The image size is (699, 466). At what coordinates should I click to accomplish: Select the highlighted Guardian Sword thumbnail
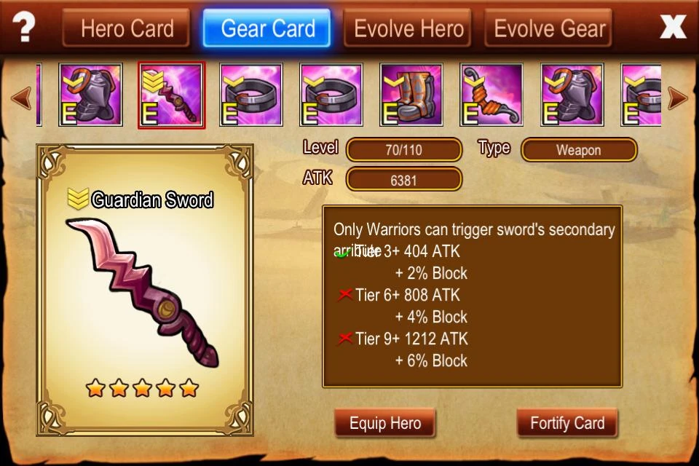(171, 95)
